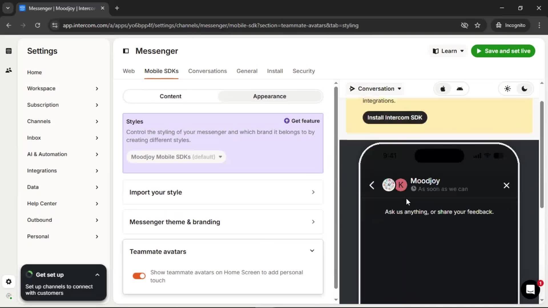The image size is (548, 308).
Task: Click Save and set live button
Action: pyautogui.click(x=503, y=51)
